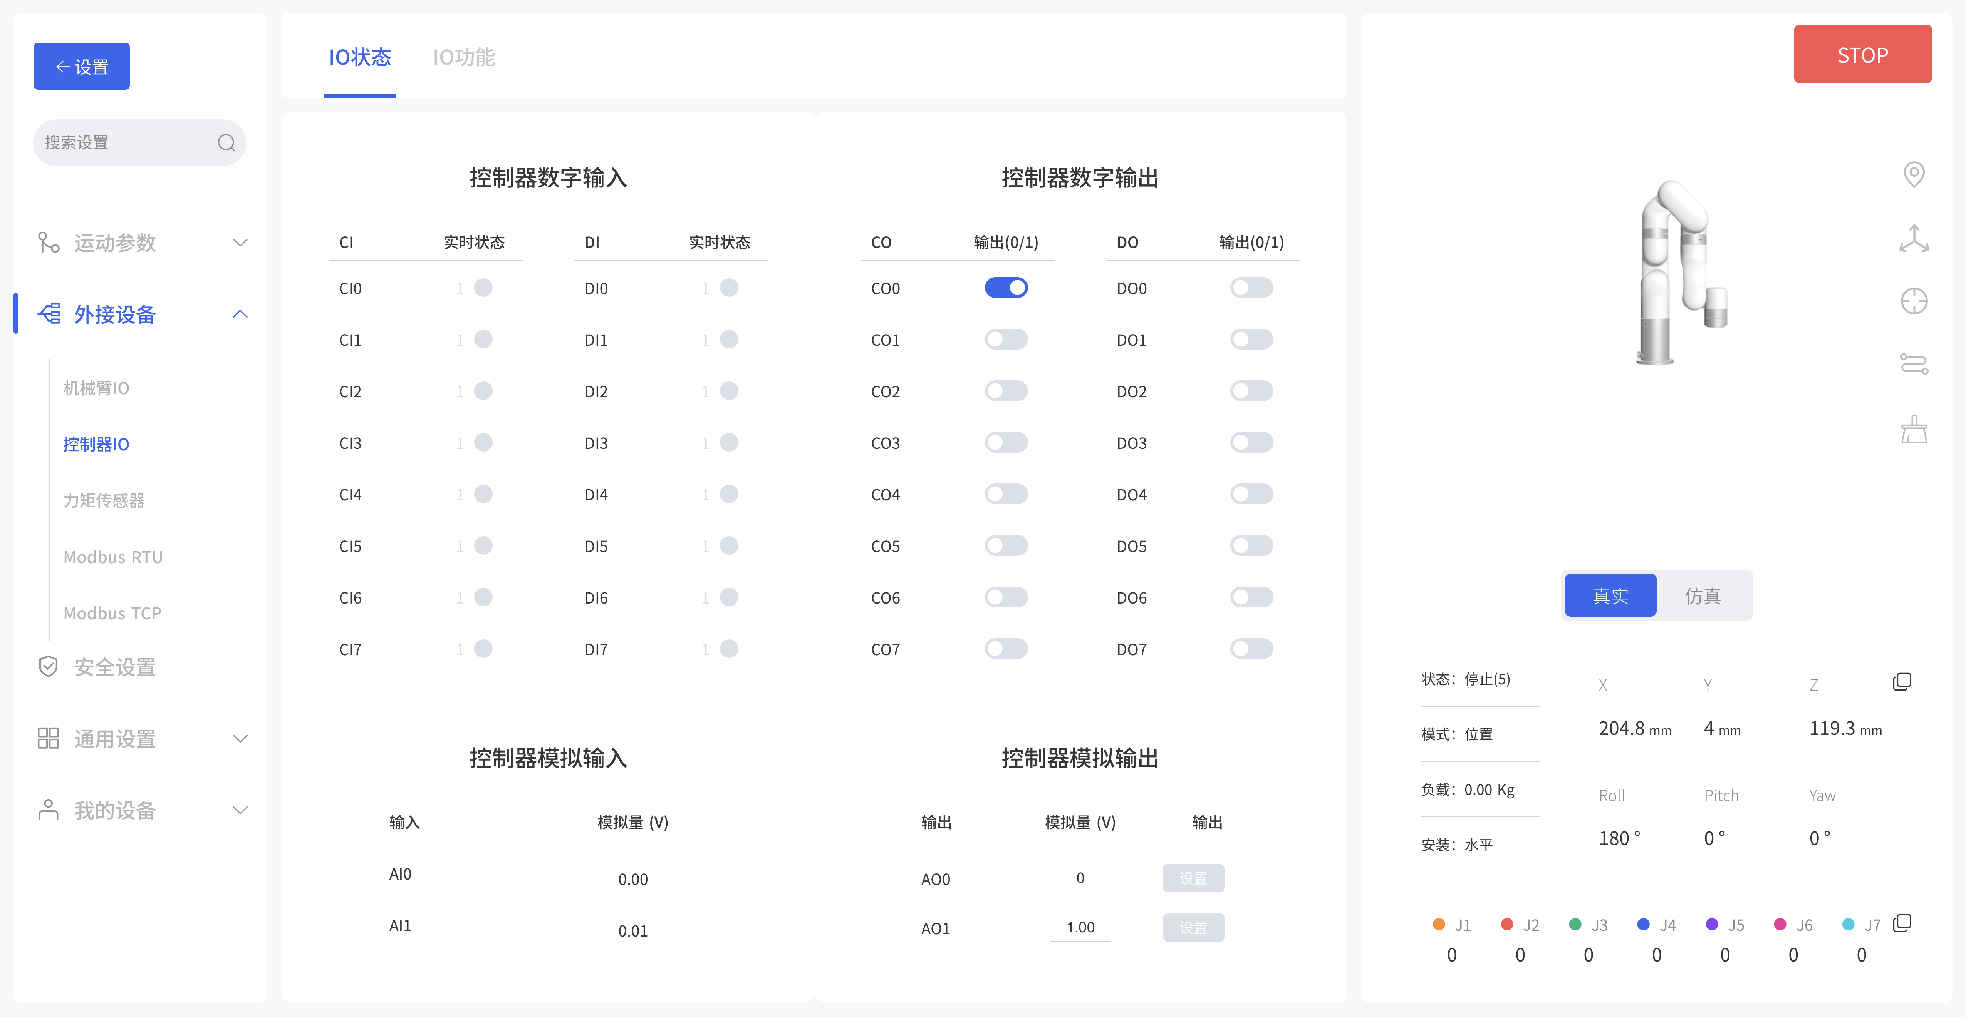Click the clean brush icon below trajectory icon
This screenshot has width=1966, height=1017.
tap(1914, 429)
